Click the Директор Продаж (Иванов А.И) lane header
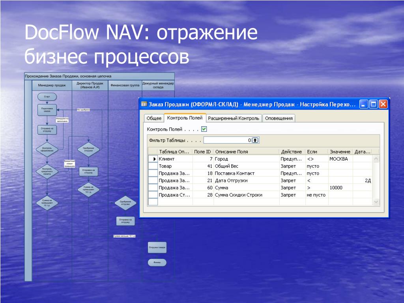This screenshot has height=303, width=404. (x=90, y=85)
